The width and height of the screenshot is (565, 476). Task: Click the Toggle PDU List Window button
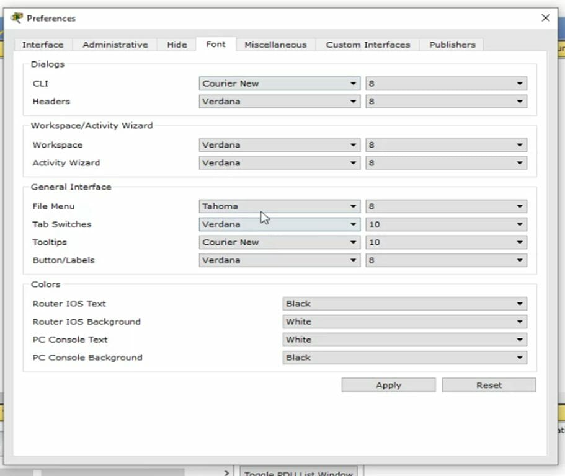(296, 473)
